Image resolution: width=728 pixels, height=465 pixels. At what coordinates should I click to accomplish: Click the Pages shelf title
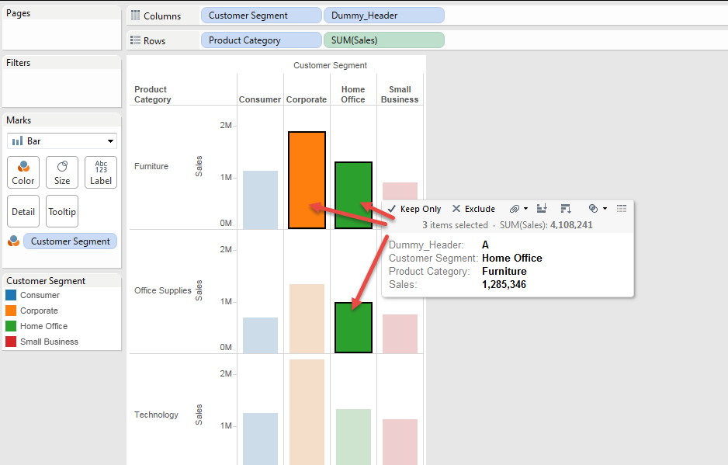coord(18,13)
